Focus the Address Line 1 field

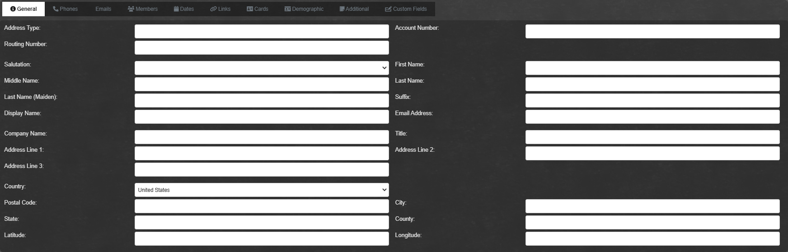(262, 153)
